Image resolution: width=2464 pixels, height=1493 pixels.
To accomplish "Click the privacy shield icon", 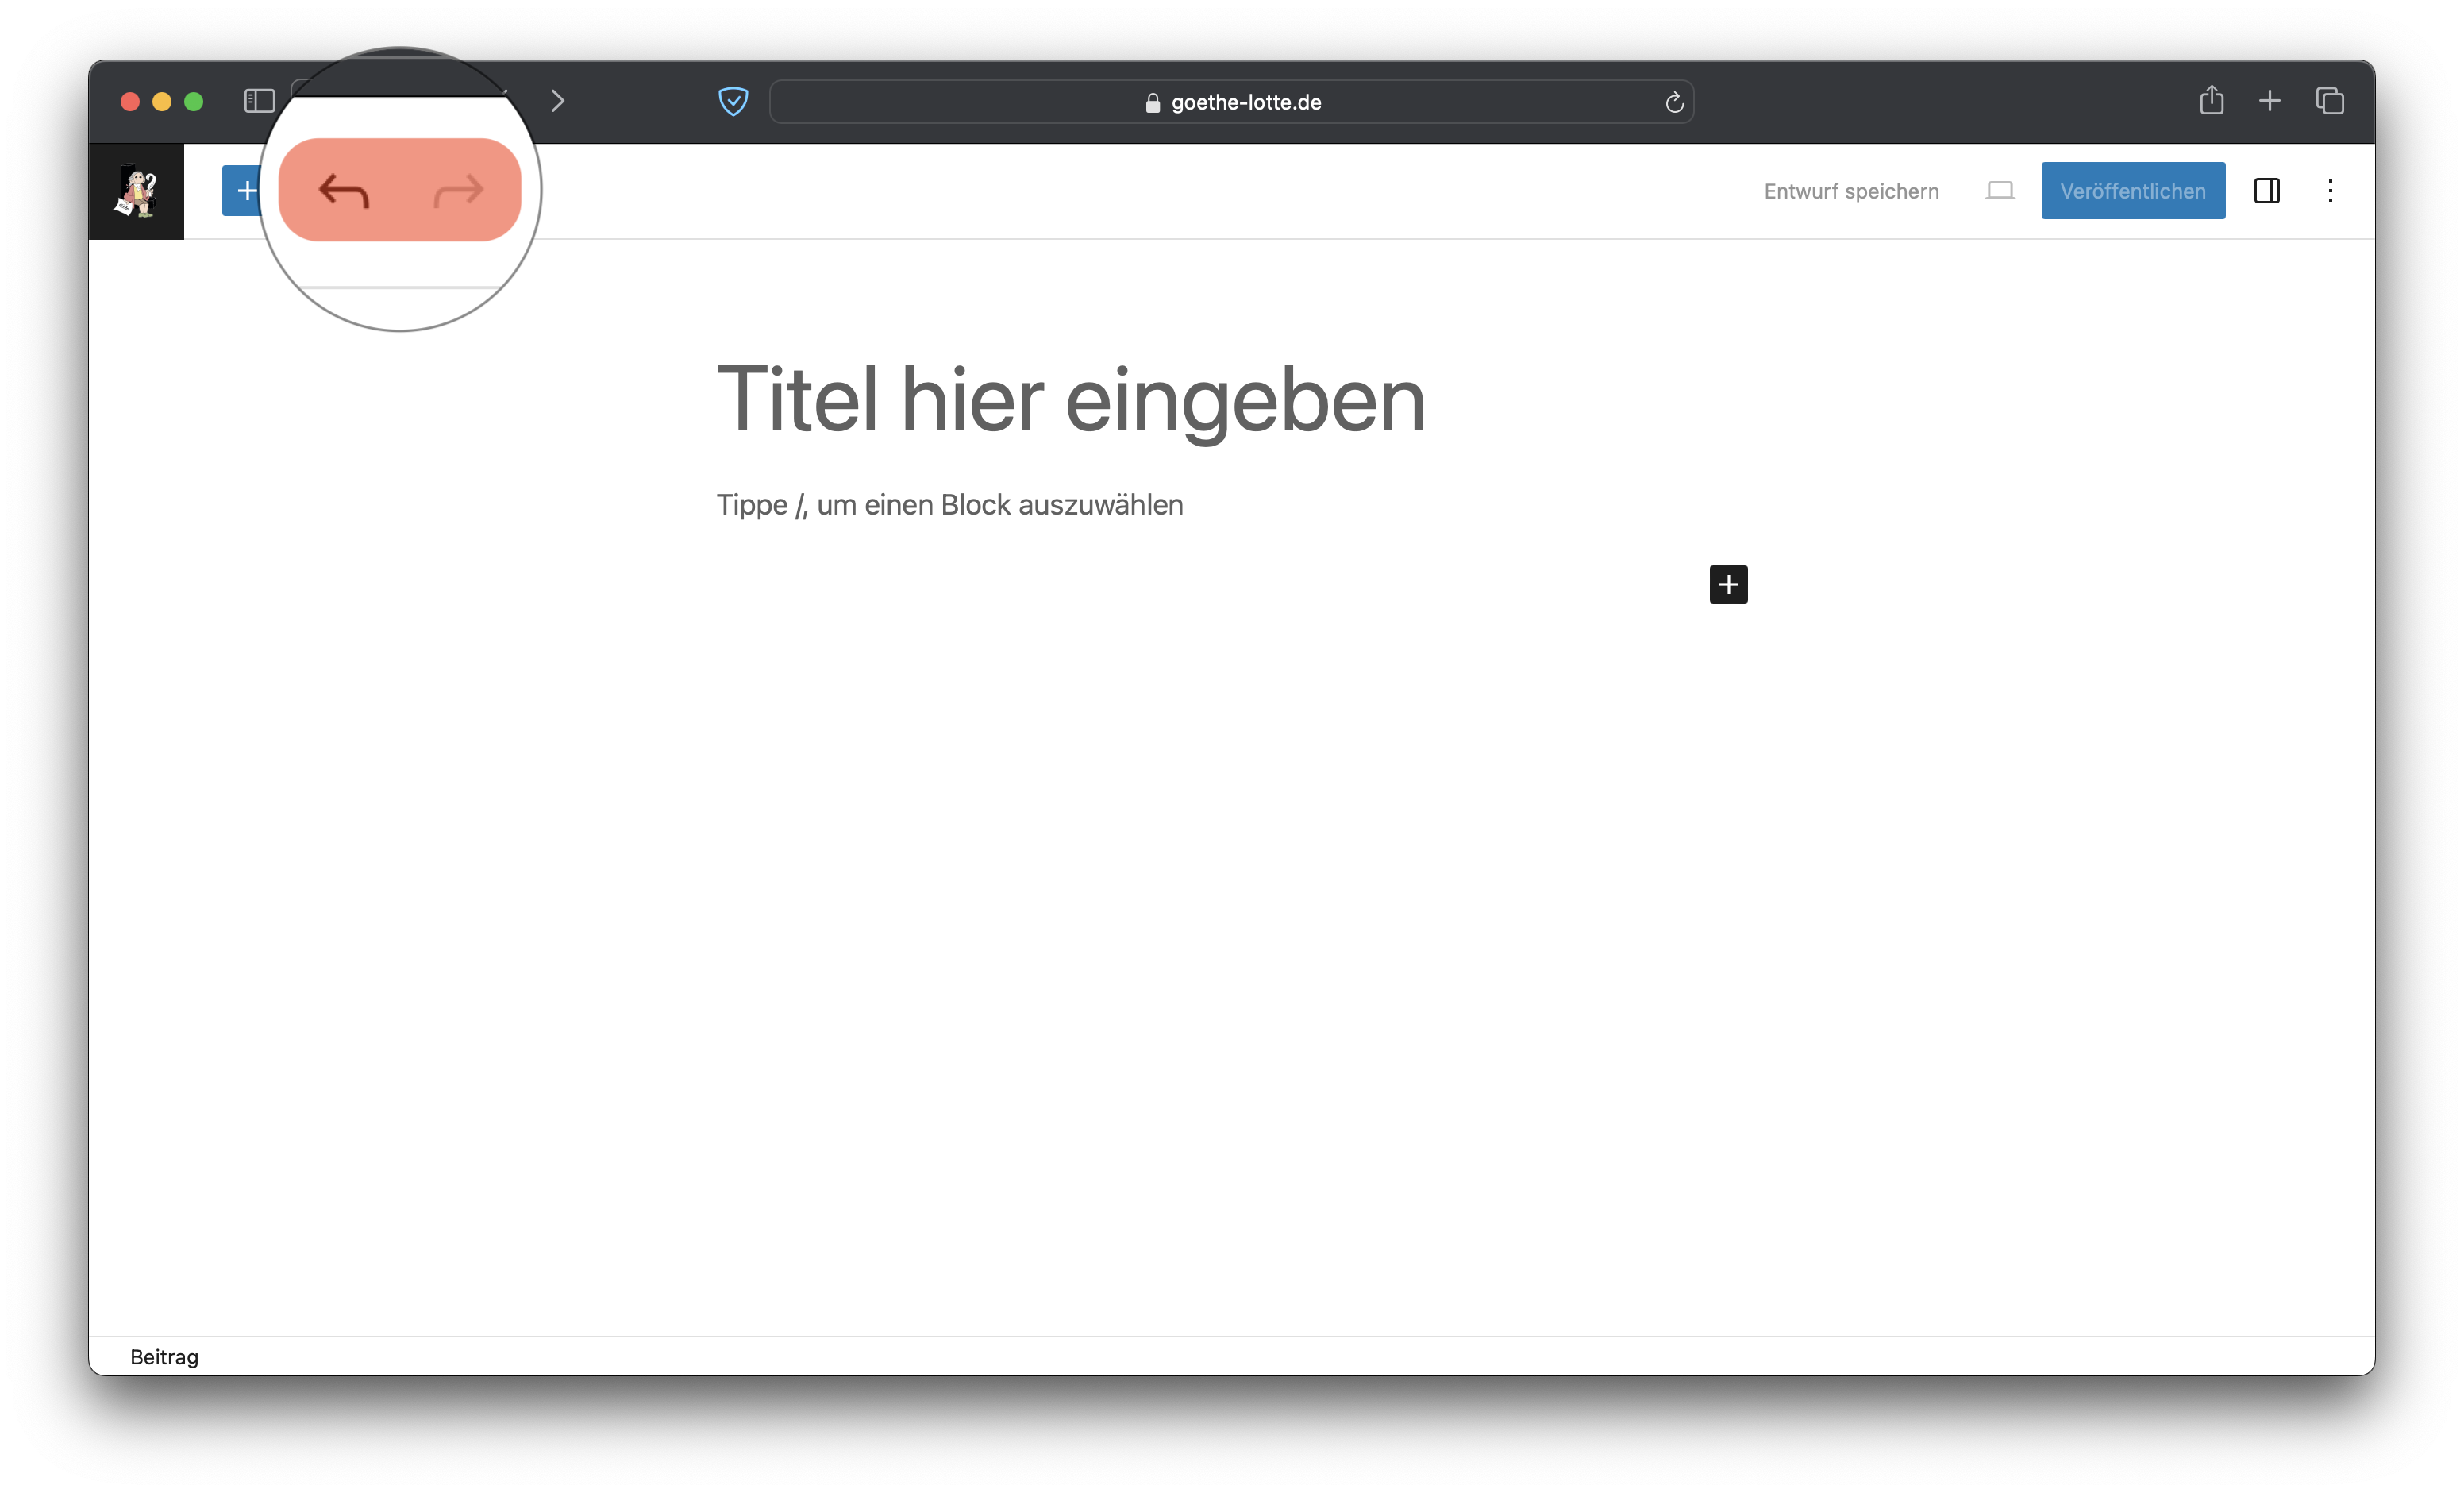I will coord(733,101).
